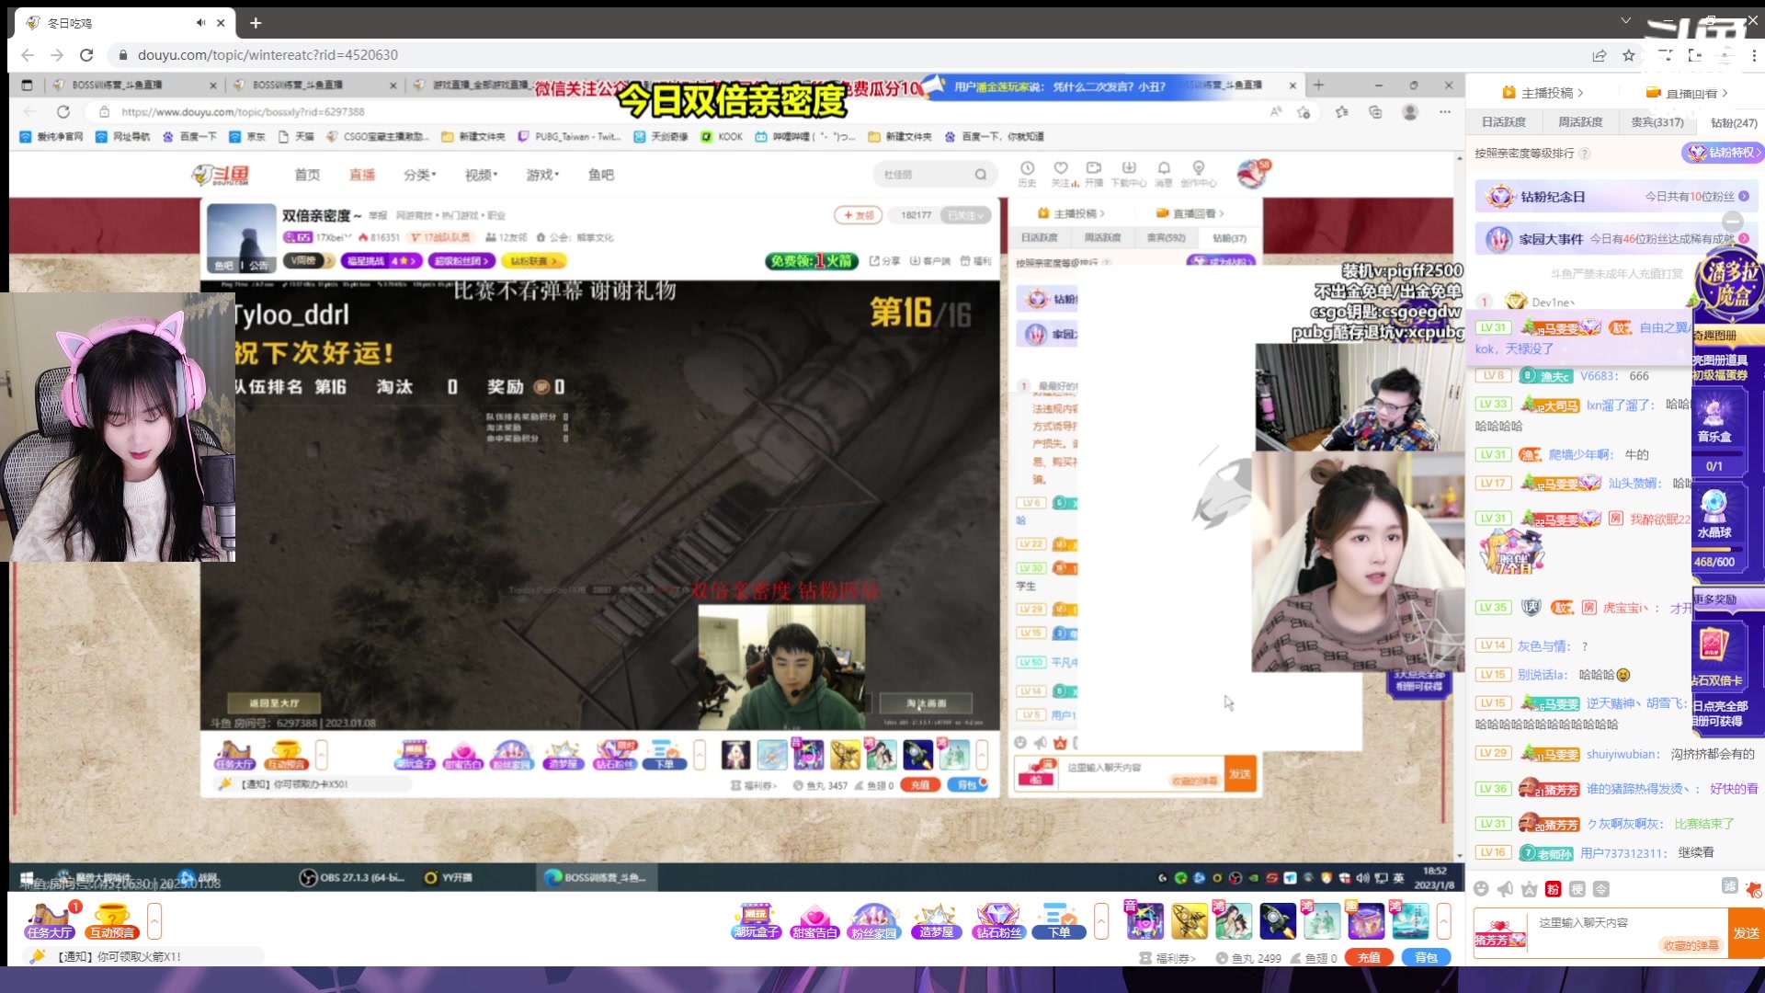Open the emoji picker in chat toolbar
Screen dimensions: 1765x993
click(1480, 889)
